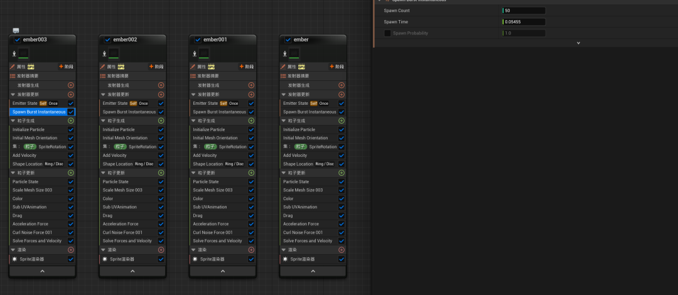678x295 pixels.
Task: Add module to ember 粒子更新 section
Action: pos(342,173)
